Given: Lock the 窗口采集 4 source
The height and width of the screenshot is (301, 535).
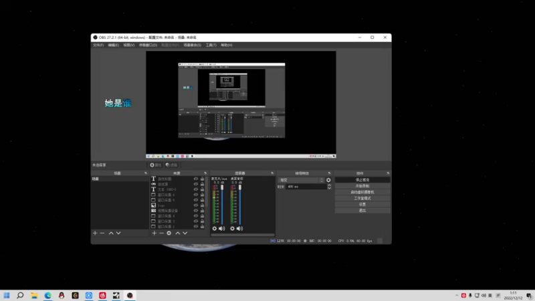Looking at the screenshot, I should (202, 215).
